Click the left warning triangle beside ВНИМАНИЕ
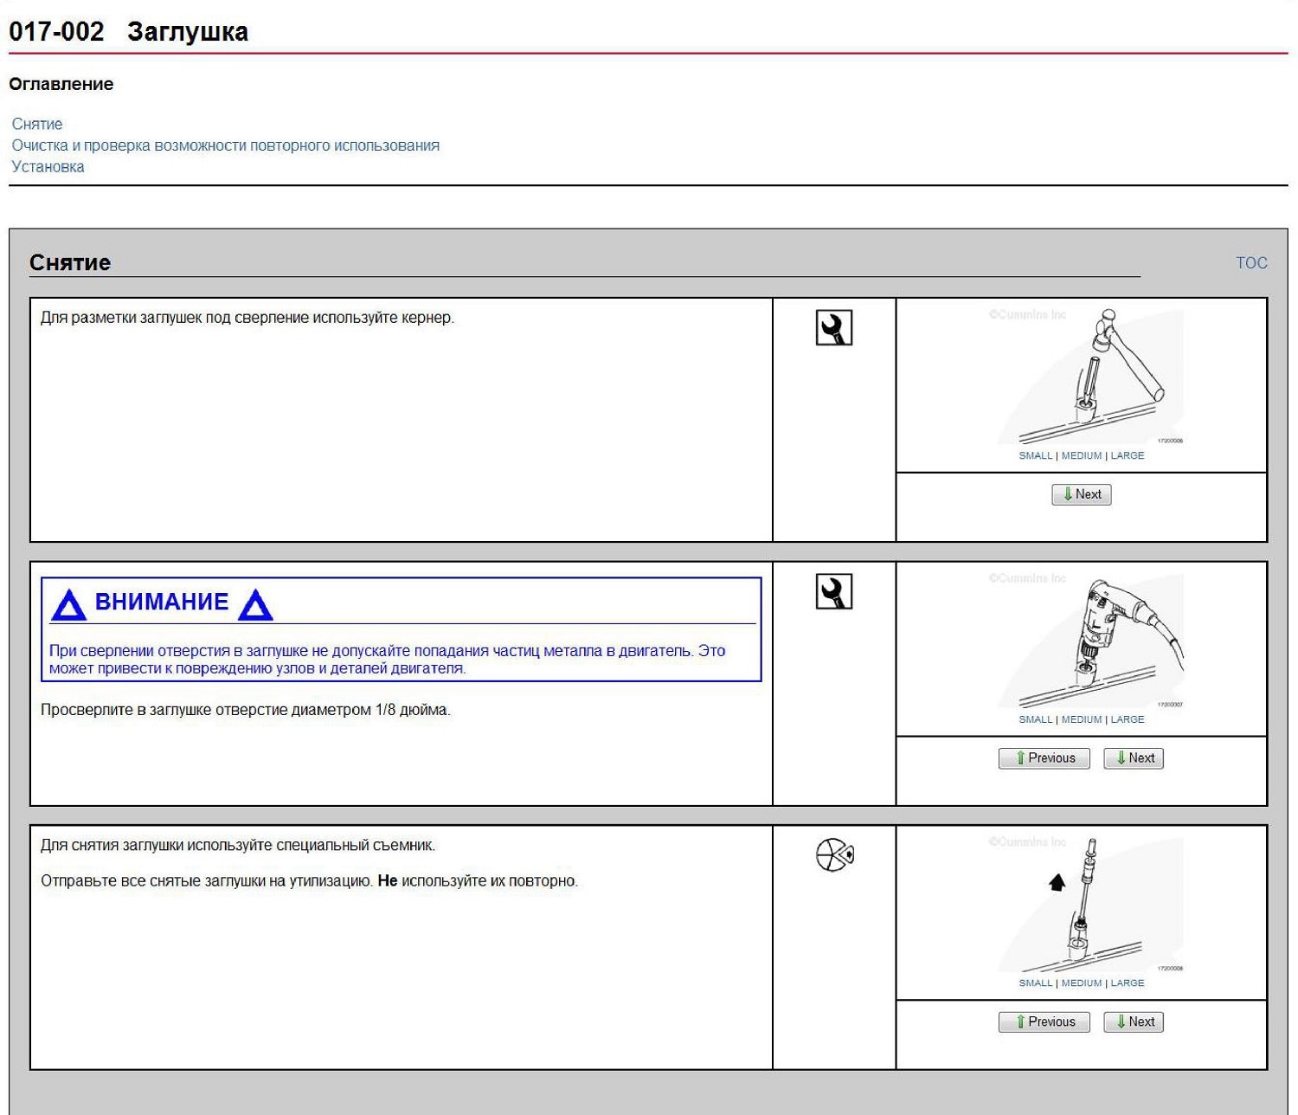 point(68,604)
